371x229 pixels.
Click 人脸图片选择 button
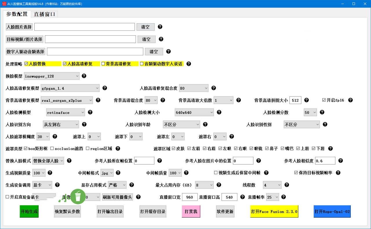pyautogui.click(x=19, y=27)
